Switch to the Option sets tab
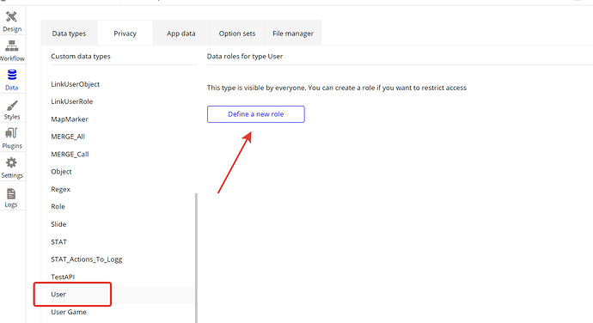 pyautogui.click(x=237, y=34)
